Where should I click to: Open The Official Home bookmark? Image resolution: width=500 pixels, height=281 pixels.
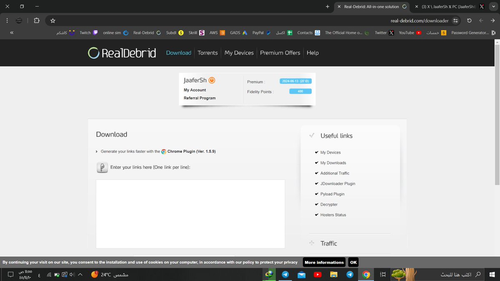(347, 32)
